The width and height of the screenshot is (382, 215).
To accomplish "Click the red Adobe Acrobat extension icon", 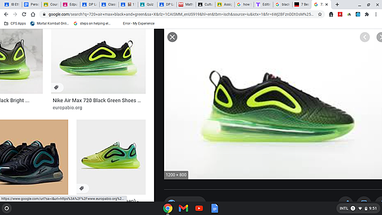I will pos(340,14).
